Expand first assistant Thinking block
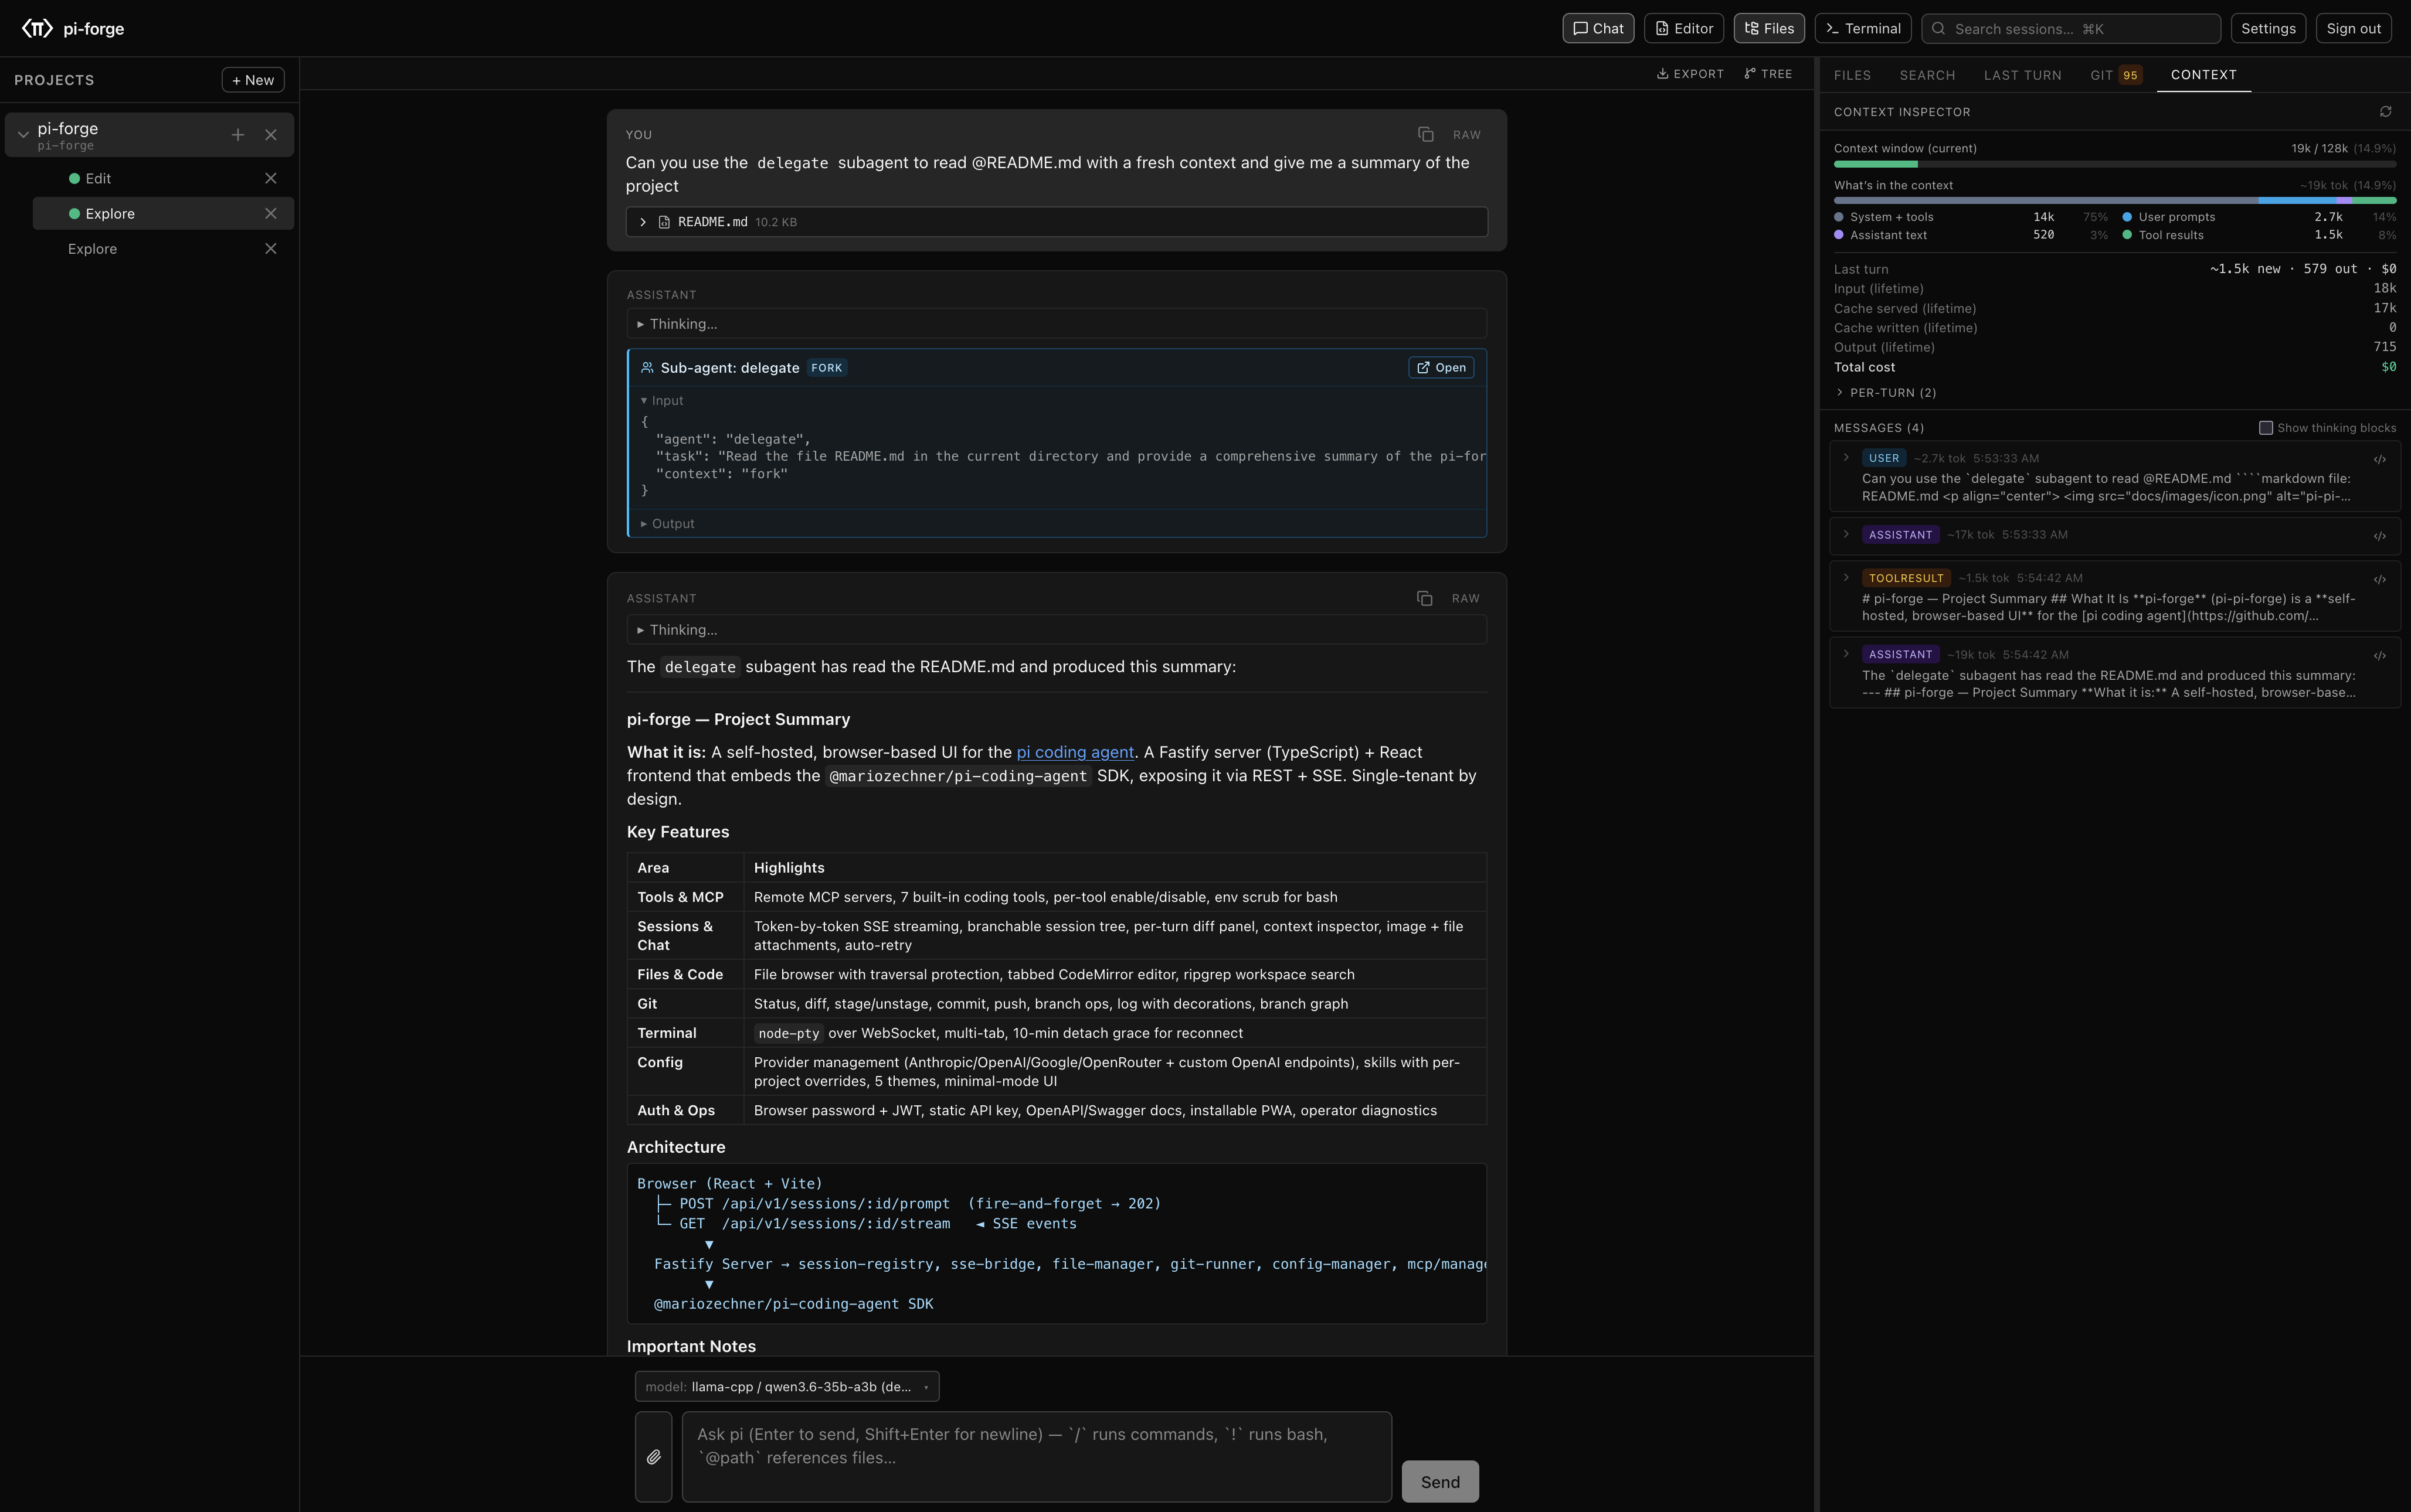Viewport: 2411px width, 1512px height. click(1057, 324)
